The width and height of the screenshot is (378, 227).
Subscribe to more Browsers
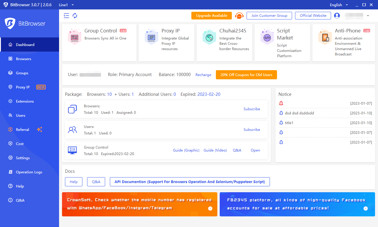pos(252,109)
